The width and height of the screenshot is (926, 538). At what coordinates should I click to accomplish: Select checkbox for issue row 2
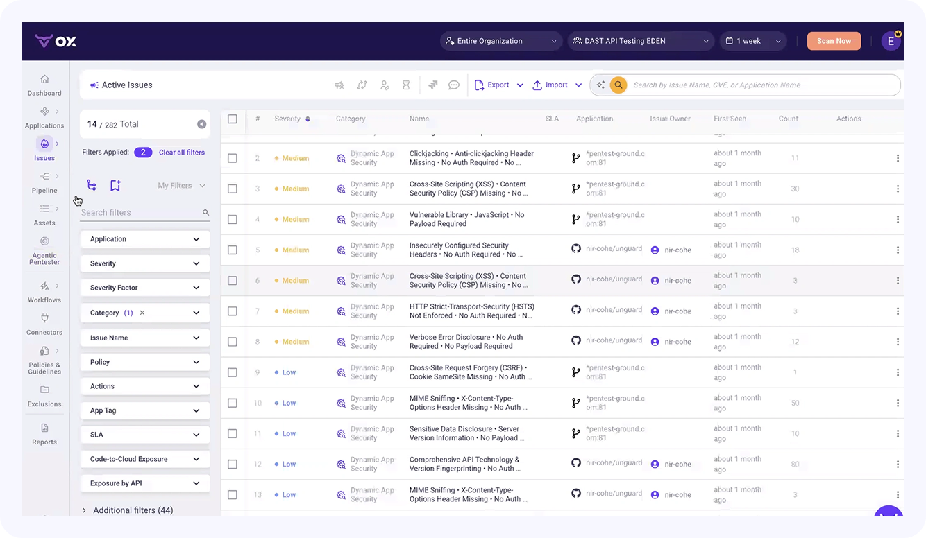pos(233,158)
